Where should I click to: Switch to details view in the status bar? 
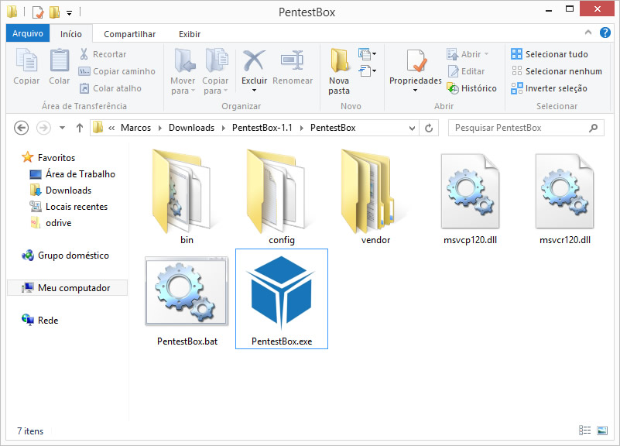click(584, 431)
